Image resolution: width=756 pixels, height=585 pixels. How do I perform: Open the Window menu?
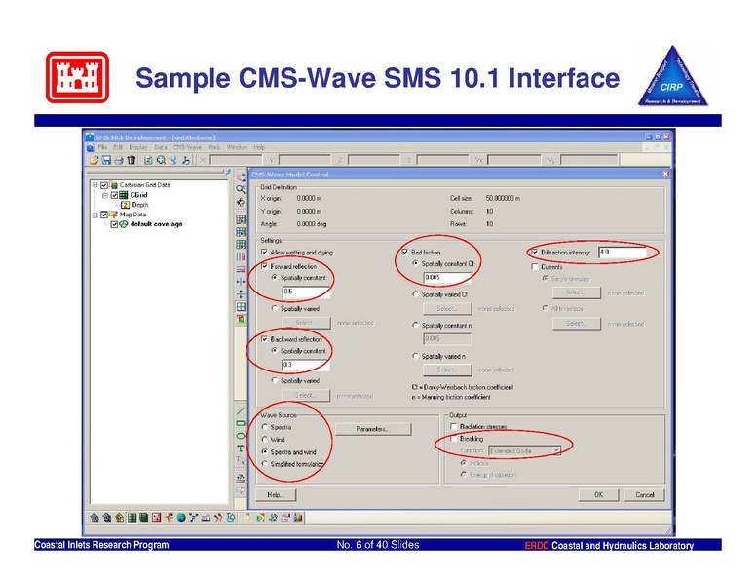(237, 147)
